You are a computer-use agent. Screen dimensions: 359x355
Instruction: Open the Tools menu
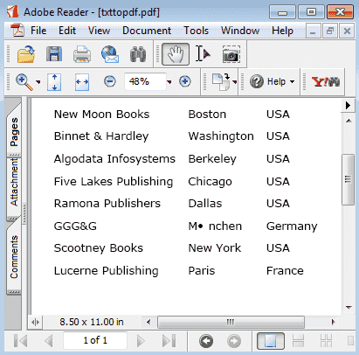(196, 31)
